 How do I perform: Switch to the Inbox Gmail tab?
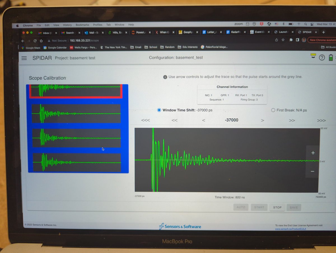[47, 33]
